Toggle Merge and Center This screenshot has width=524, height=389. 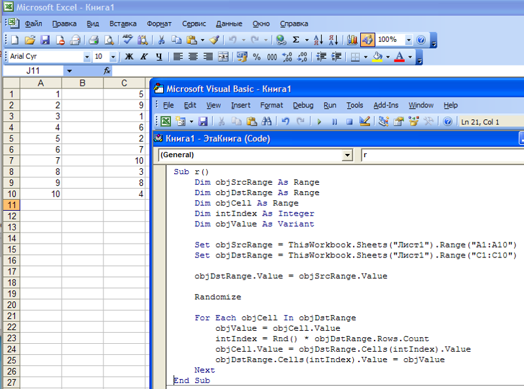click(x=223, y=57)
